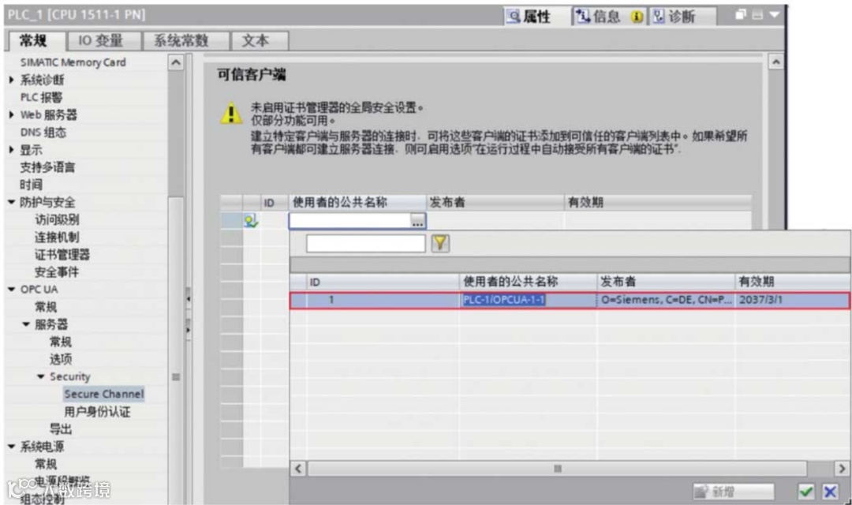Collapse the inspector using the down-arrow icon

pos(775,15)
